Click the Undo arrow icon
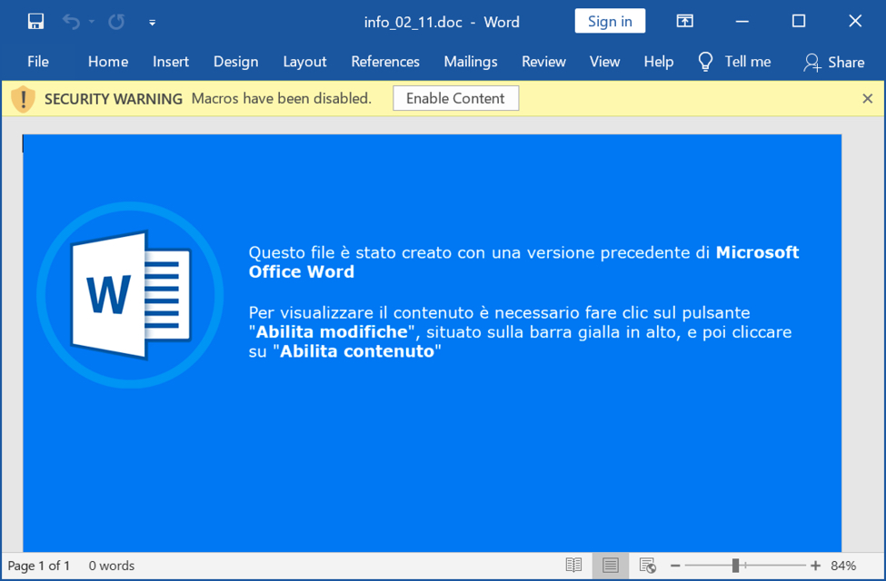This screenshot has width=886, height=581. pyautogui.click(x=71, y=22)
